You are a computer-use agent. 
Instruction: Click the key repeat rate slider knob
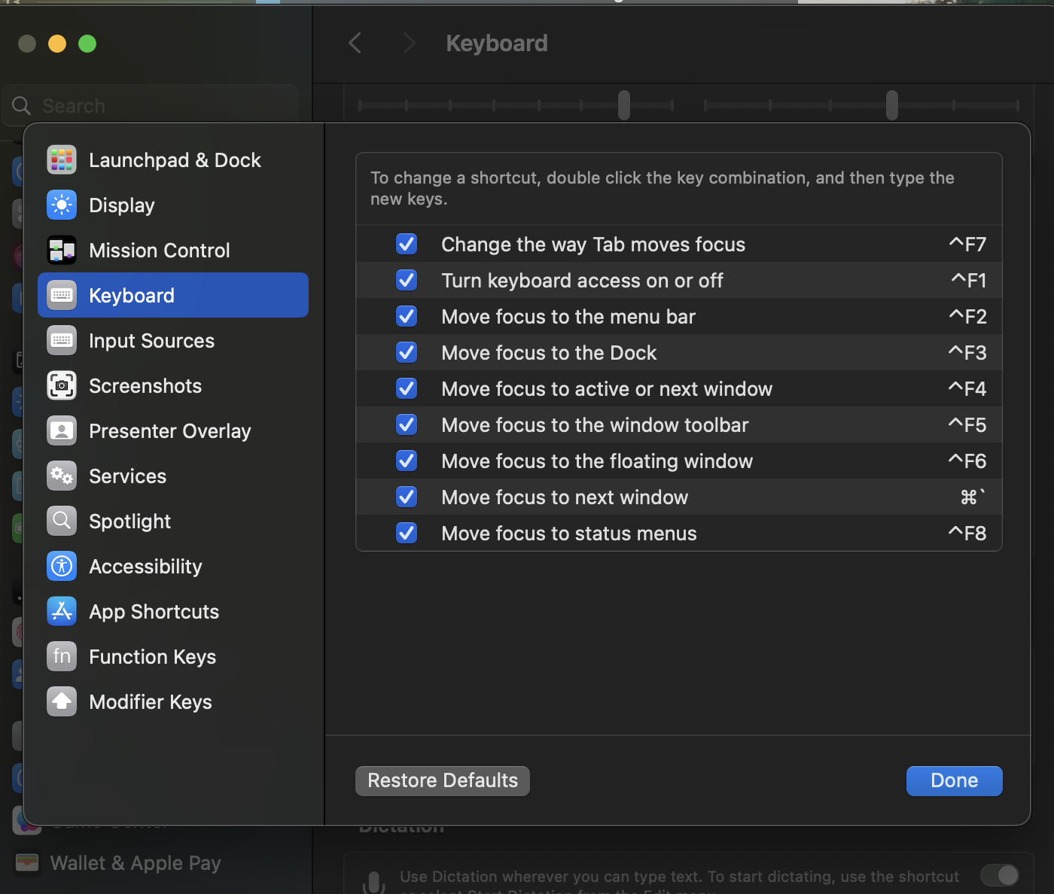point(624,105)
